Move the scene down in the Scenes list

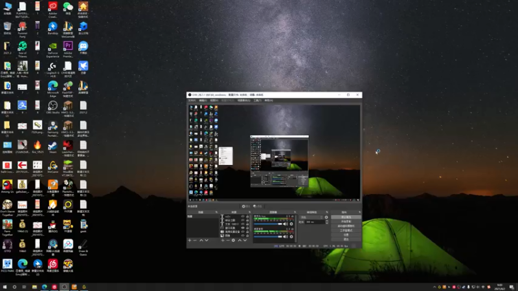[x=207, y=240]
